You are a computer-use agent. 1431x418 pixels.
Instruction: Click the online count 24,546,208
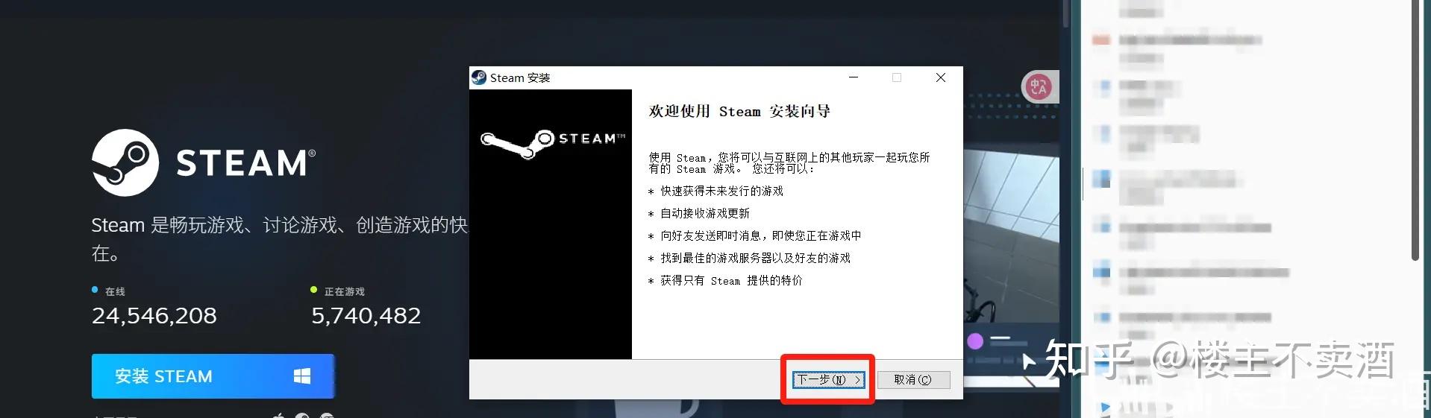coord(154,316)
